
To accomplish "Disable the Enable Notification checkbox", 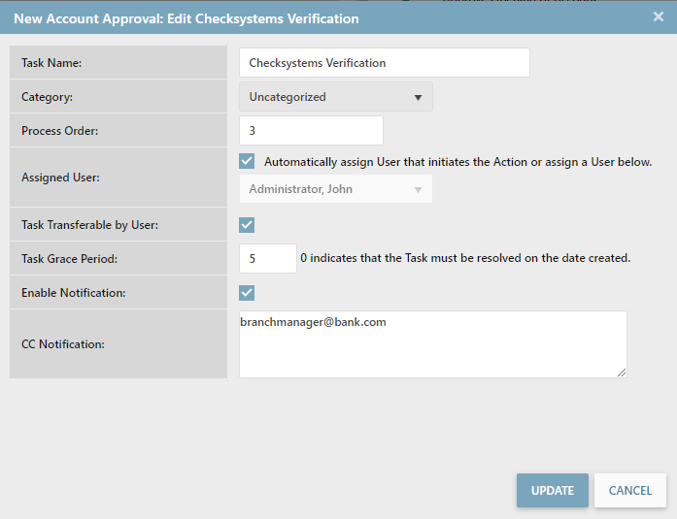I will 247,293.
